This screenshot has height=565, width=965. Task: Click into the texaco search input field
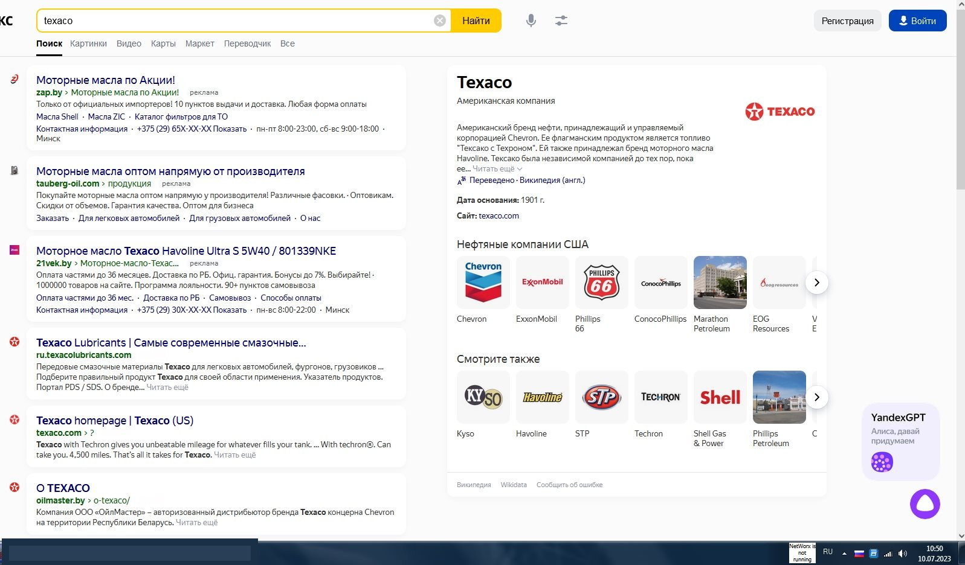[236, 21]
